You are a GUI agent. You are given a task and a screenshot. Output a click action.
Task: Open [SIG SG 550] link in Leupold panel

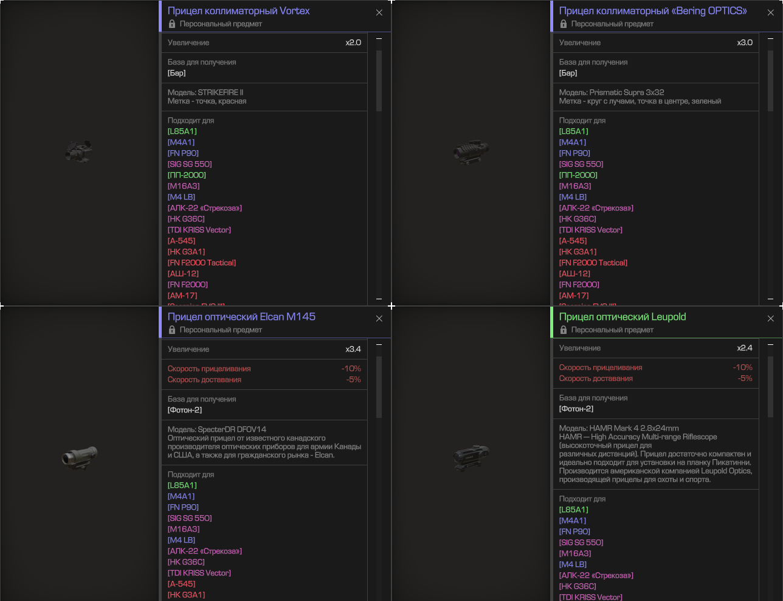pos(581,543)
